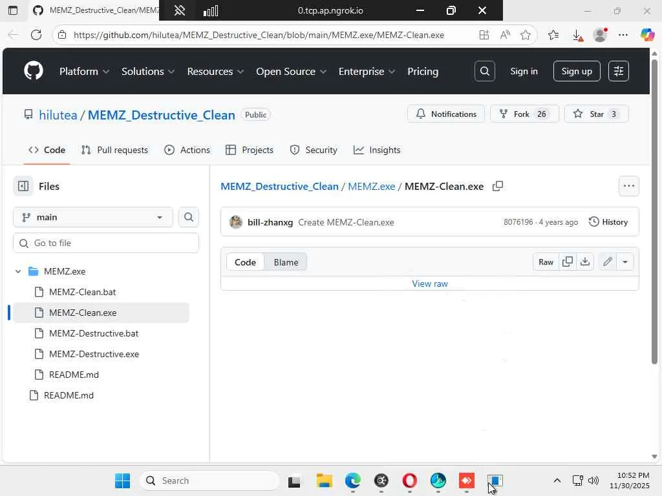The image size is (662, 496).
Task: Fork the repository button
Action: point(524,114)
